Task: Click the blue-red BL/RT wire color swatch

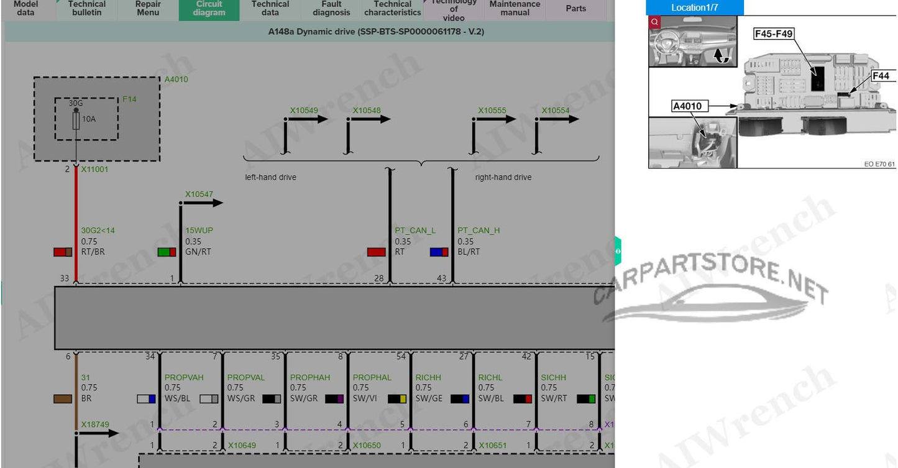Action: coord(439,252)
